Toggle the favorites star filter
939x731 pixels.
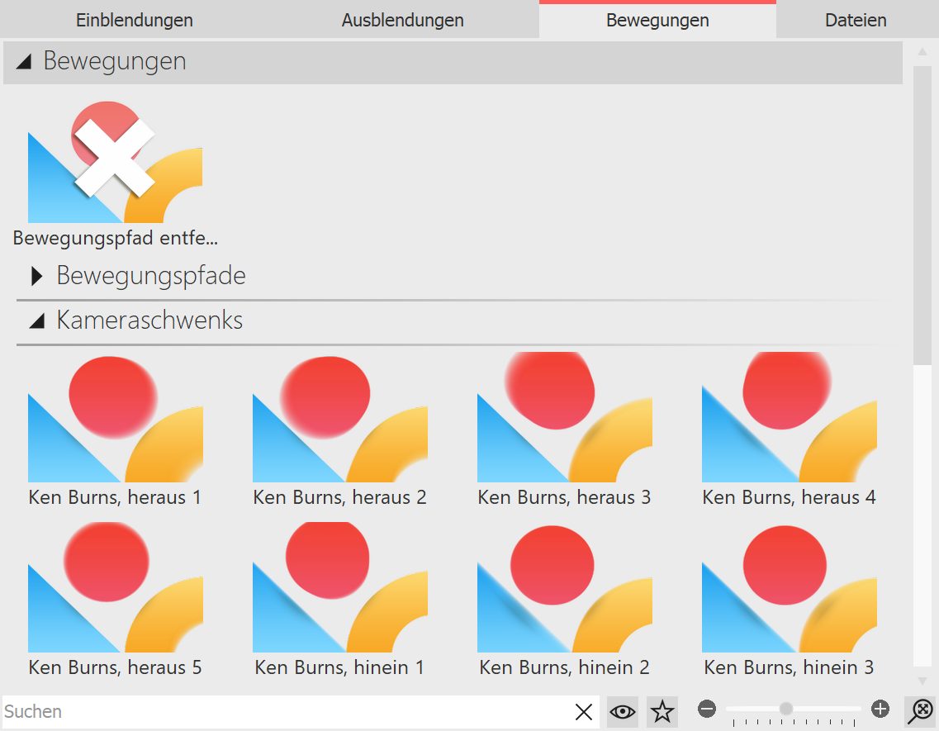661,711
